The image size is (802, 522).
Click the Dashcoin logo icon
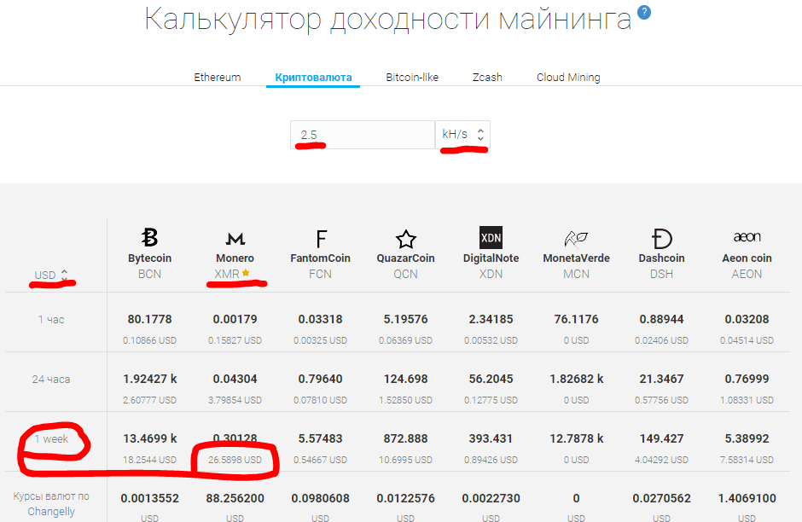point(661,238)
